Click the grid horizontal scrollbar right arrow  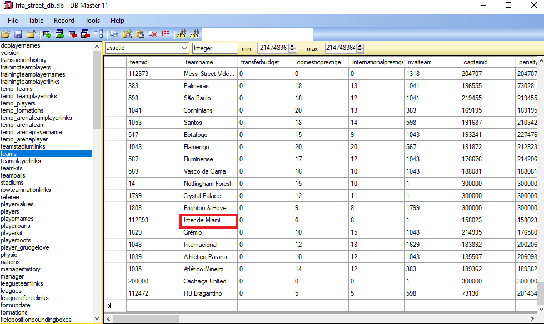click(532, 318)
